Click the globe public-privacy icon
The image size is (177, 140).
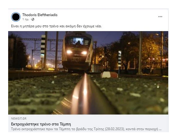pyautogui.click(x=33, y=19)
